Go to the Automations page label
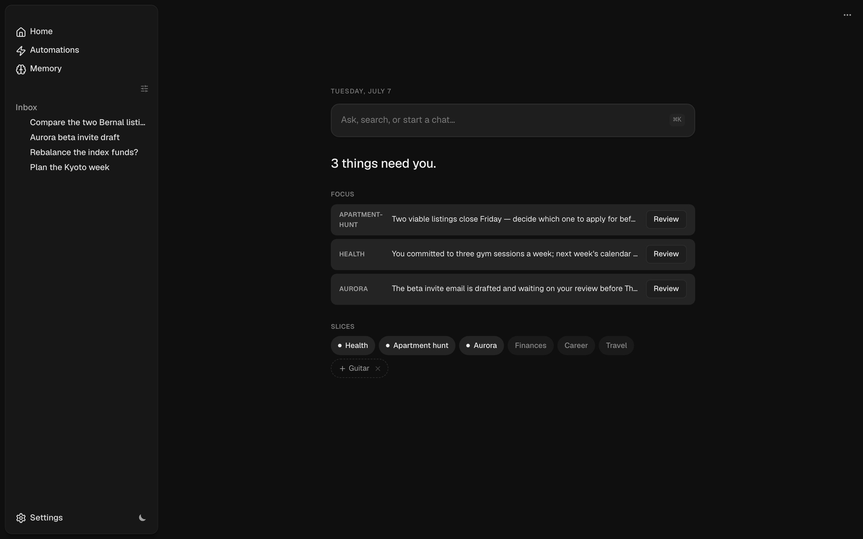Screen dimensions: 863x539 pos(55,50)
